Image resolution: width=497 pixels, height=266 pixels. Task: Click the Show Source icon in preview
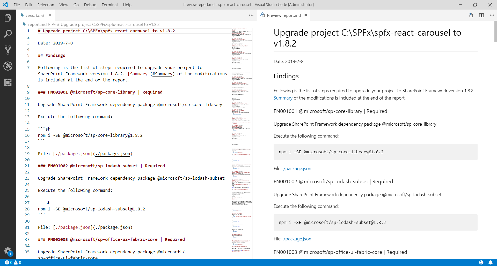point(471,15)
